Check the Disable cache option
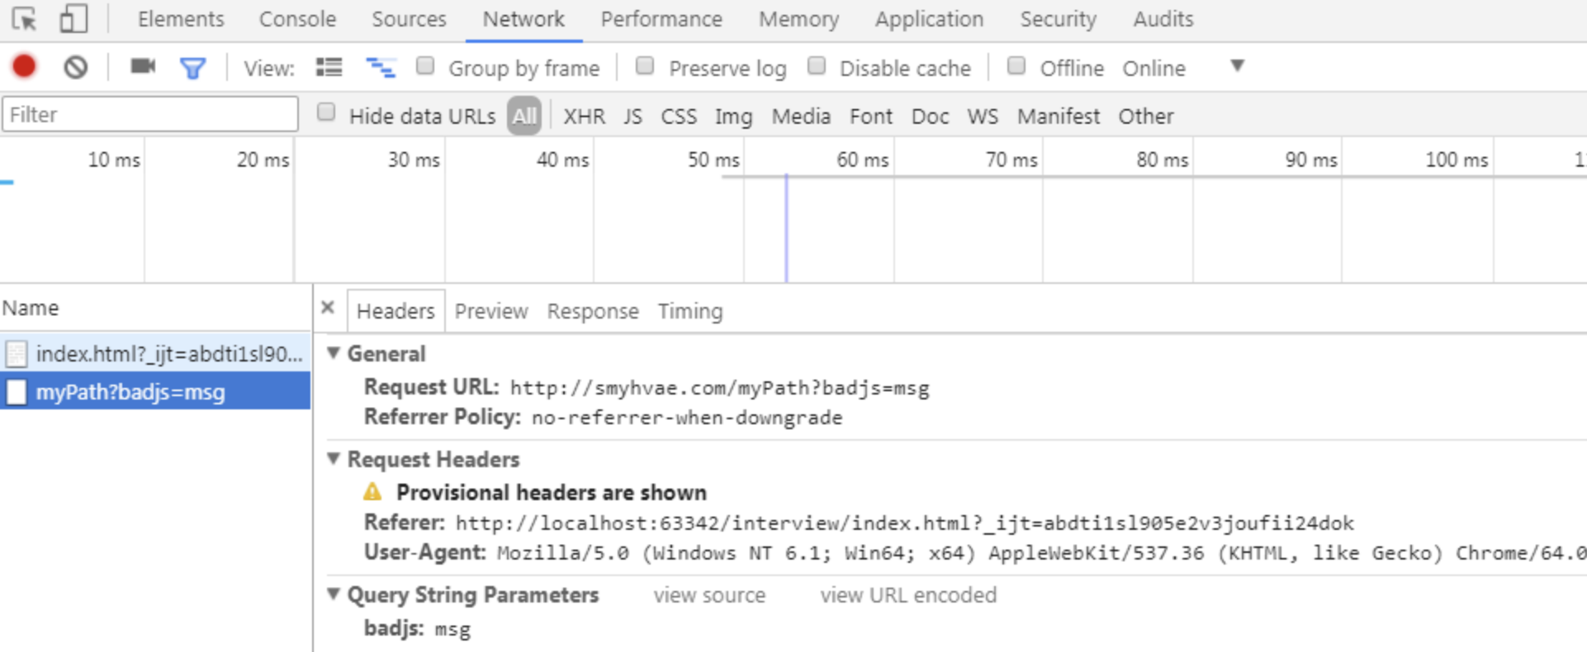The height and width of the screenshot is (652, 1587). point(817,66)
